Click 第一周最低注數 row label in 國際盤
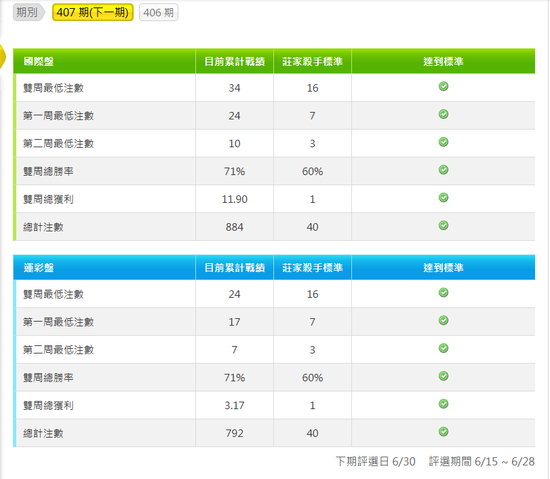 pos(58,115)
